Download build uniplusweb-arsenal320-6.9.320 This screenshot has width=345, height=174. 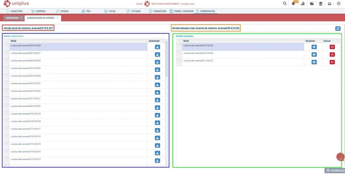[157, 107]
